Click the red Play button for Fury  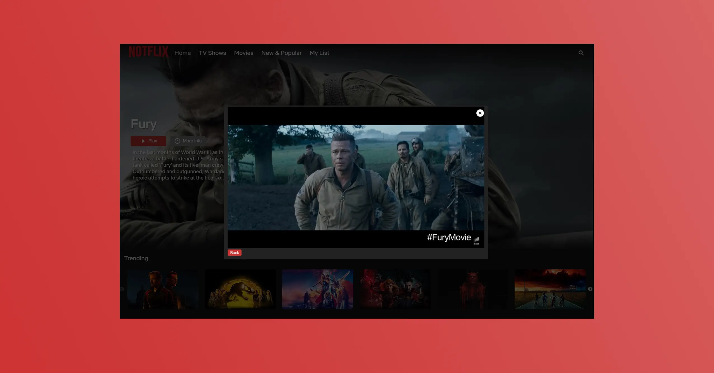148,141
